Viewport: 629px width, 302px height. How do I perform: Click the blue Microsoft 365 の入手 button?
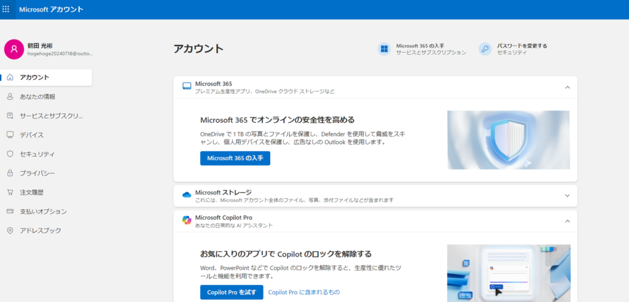pos(235,158)
